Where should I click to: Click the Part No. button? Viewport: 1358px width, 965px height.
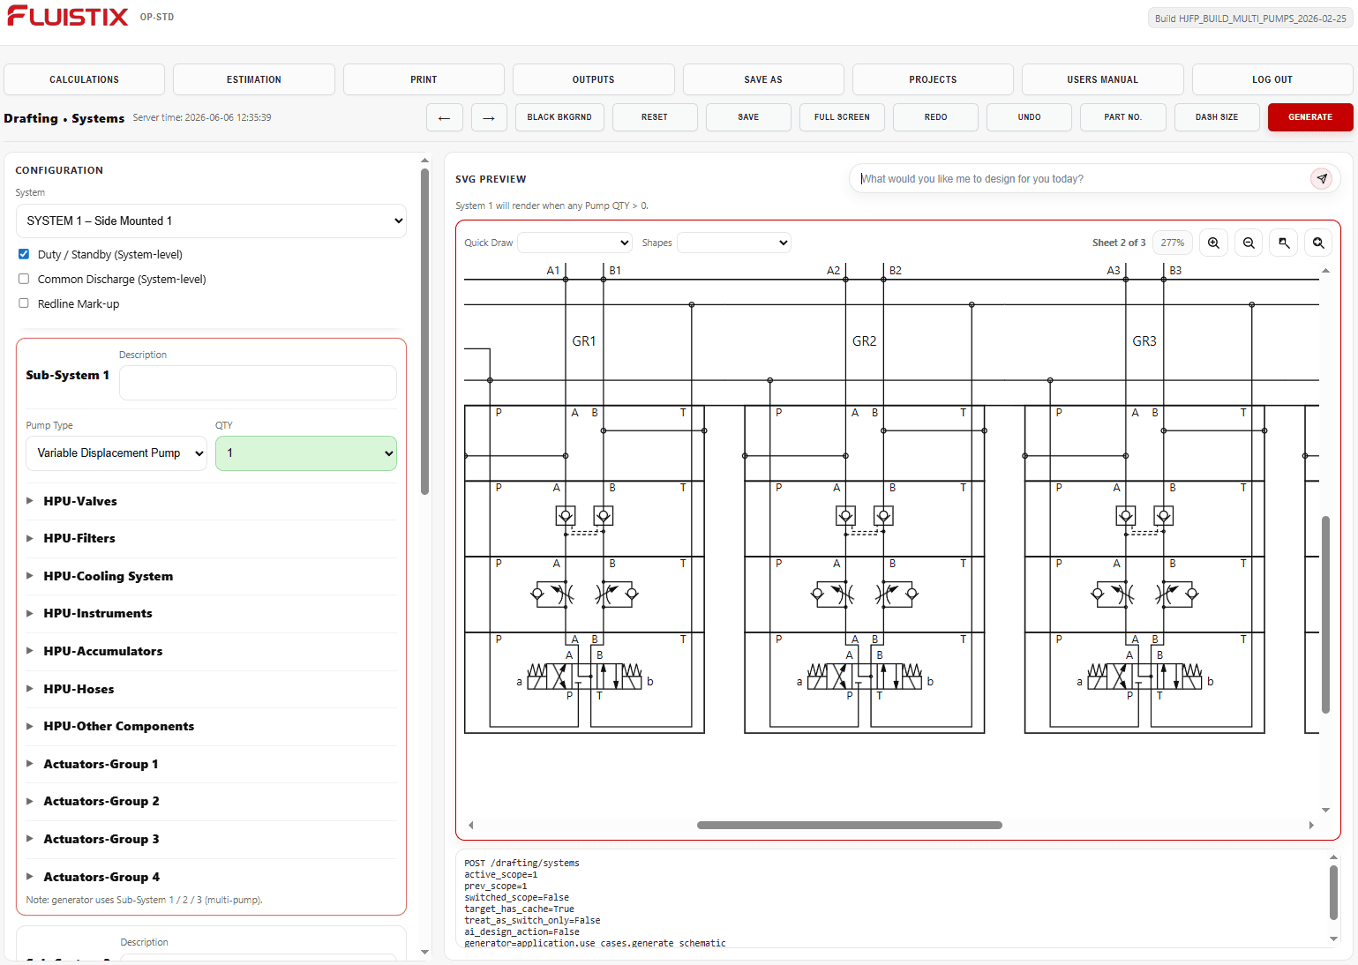tap(1123, 117)
